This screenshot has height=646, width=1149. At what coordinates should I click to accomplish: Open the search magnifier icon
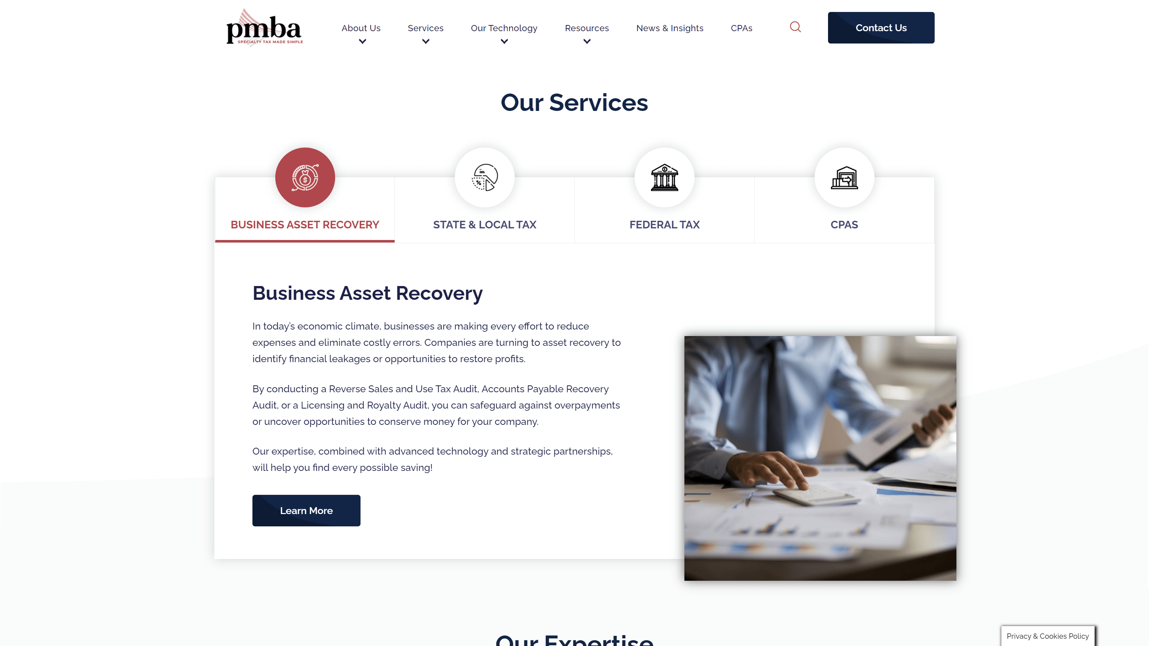click(795, 27)
